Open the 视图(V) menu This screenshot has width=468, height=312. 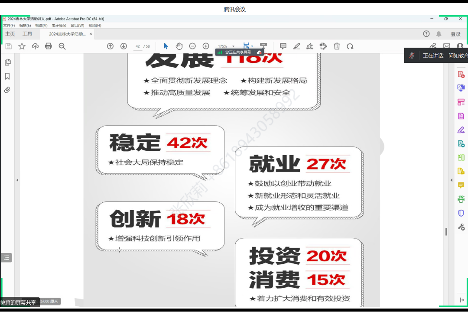coord(41,26)
